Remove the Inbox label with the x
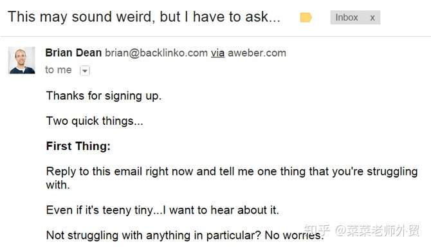Viewport: 431px width, 249px height. point(372,18)
